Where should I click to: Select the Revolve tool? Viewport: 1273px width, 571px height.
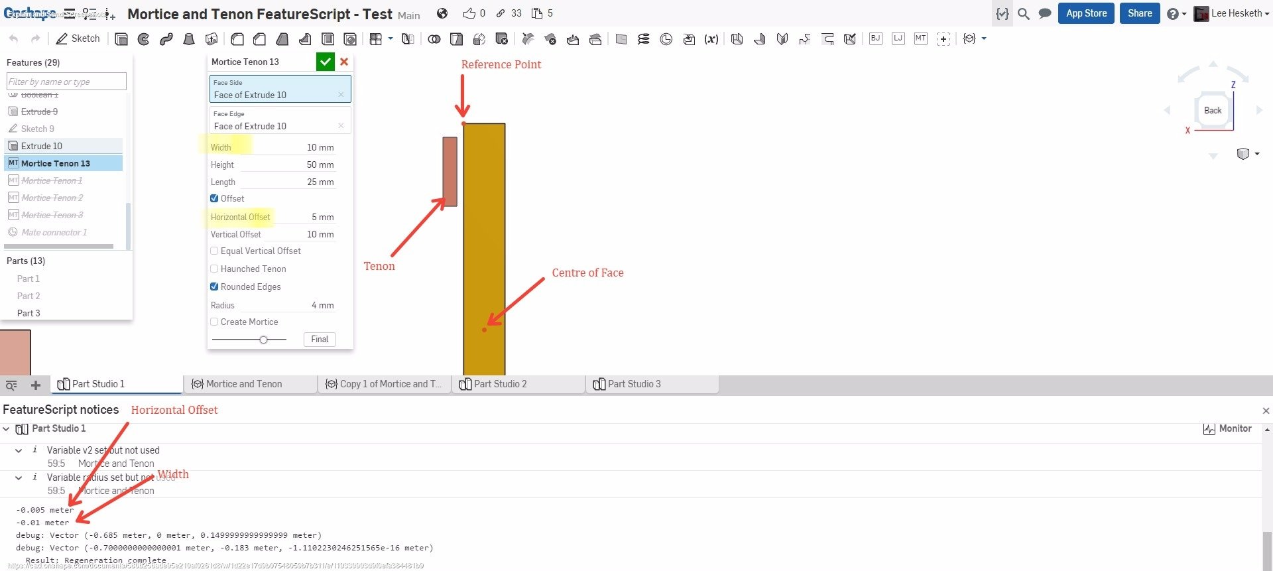tap(144, 39)
